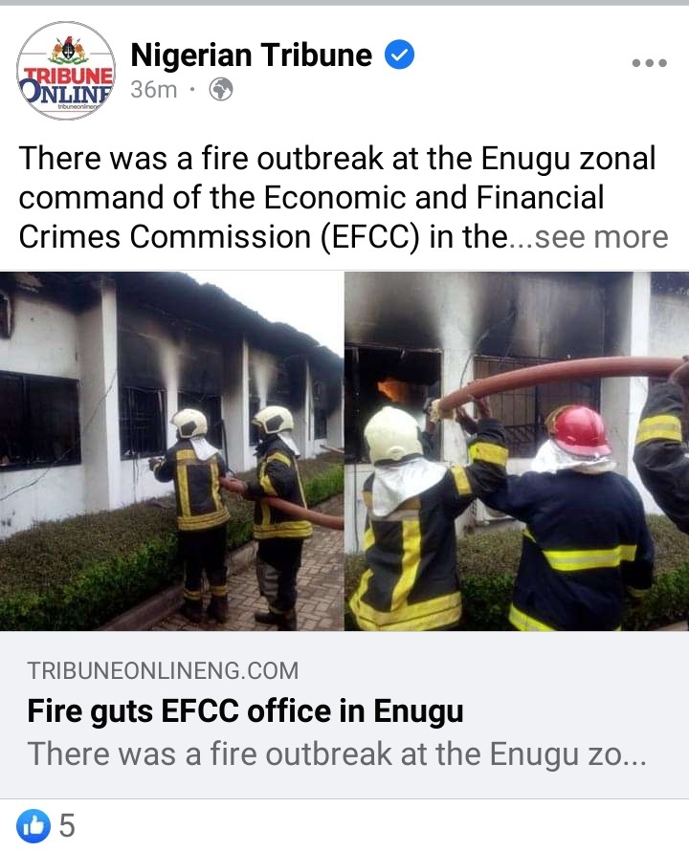
Task: Open the Nigerian Tribune page name
Action: click(252, 55)
